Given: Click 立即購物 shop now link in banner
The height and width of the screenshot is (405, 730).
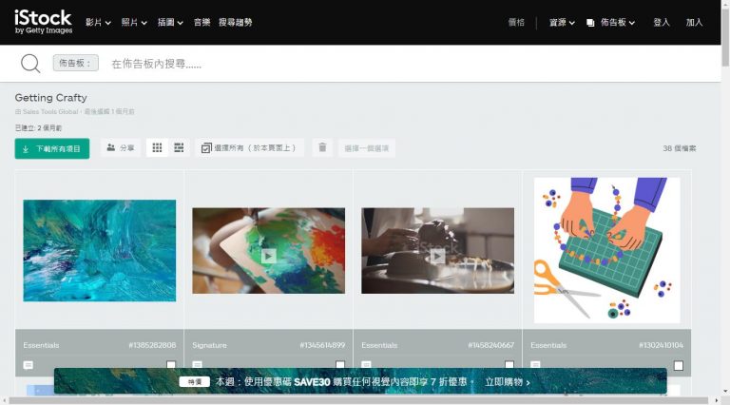Looking at the screenshot, I should point(508,382).
